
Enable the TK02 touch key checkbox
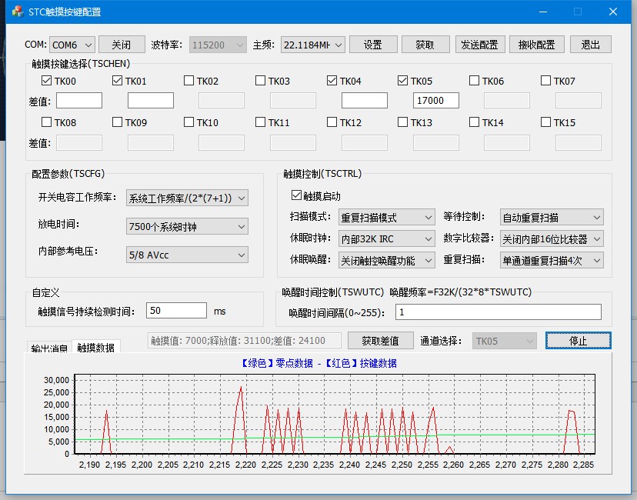(x=189, y=81)
